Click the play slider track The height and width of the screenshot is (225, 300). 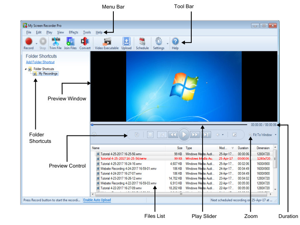167,124
